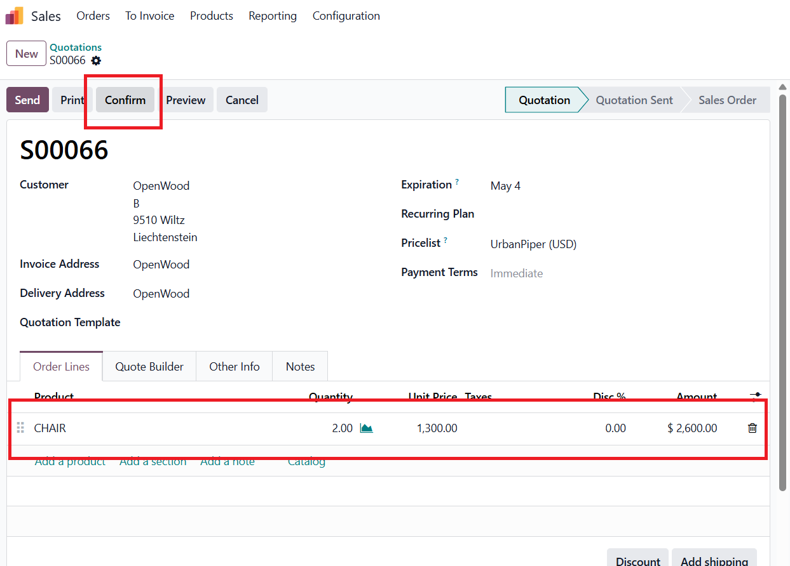
Task: Click the forecast chart icon next to quantity
Action: point(366,428)
